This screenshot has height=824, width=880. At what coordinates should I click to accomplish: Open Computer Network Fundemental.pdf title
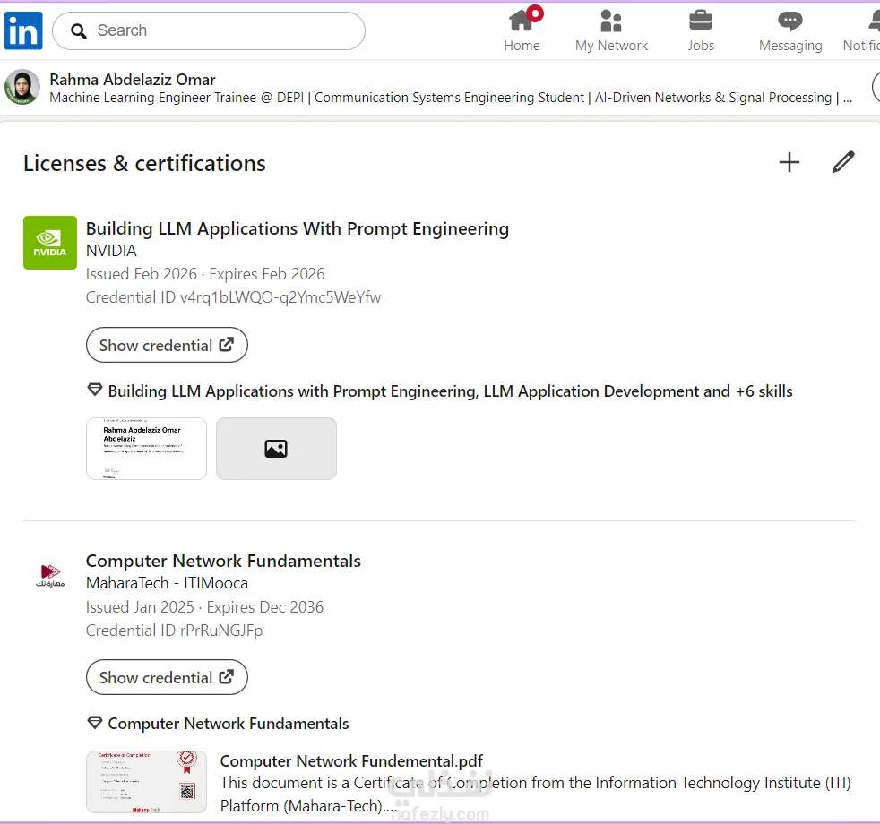point(351,761)
